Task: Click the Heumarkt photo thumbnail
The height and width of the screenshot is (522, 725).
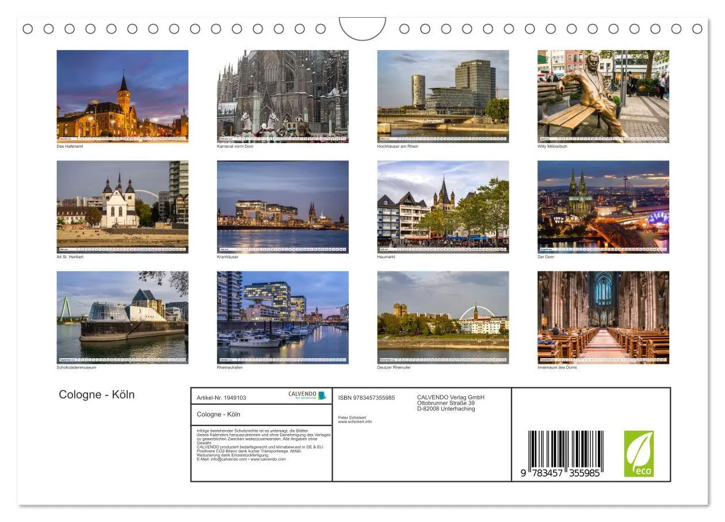Action: [x=443, y=207]
